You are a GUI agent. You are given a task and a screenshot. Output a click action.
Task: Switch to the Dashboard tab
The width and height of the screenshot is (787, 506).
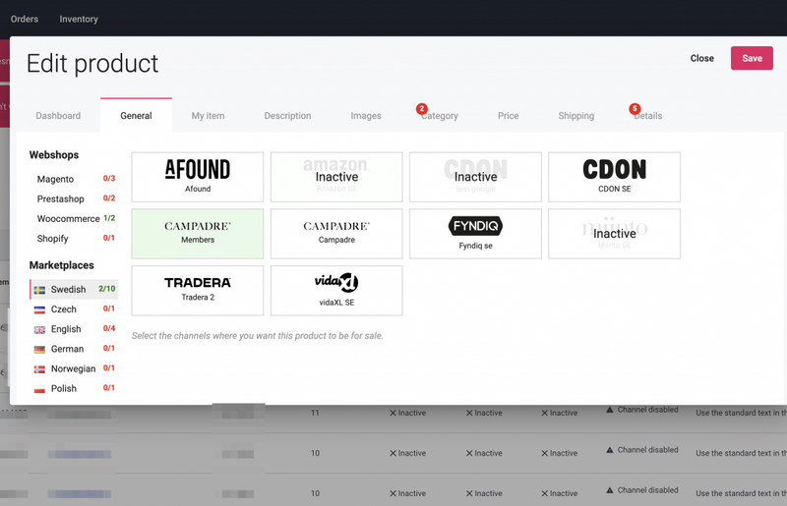click(58, 116)
